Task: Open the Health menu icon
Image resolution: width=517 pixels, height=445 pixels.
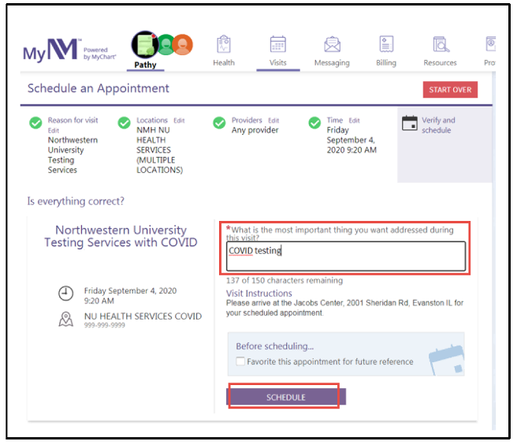Action: click(224, 44)
